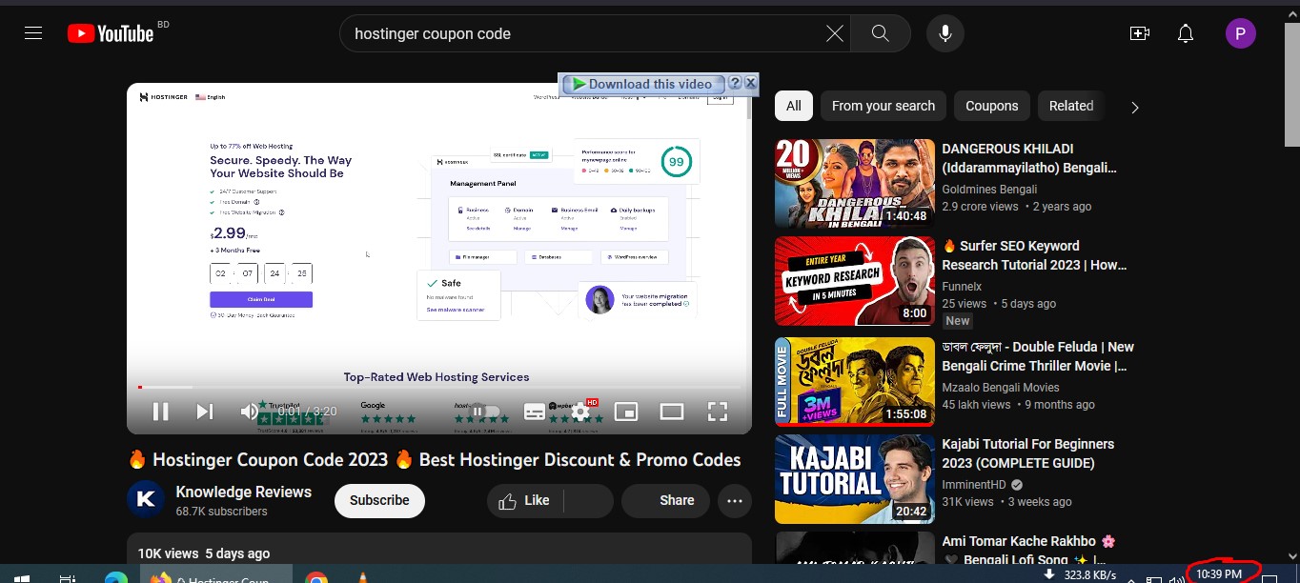Image resolution: width=1300 pixels, height=583 pixels.
Task: Open Kajabi Tutorial For Beginners title
Action: (x=1027, y=453)
